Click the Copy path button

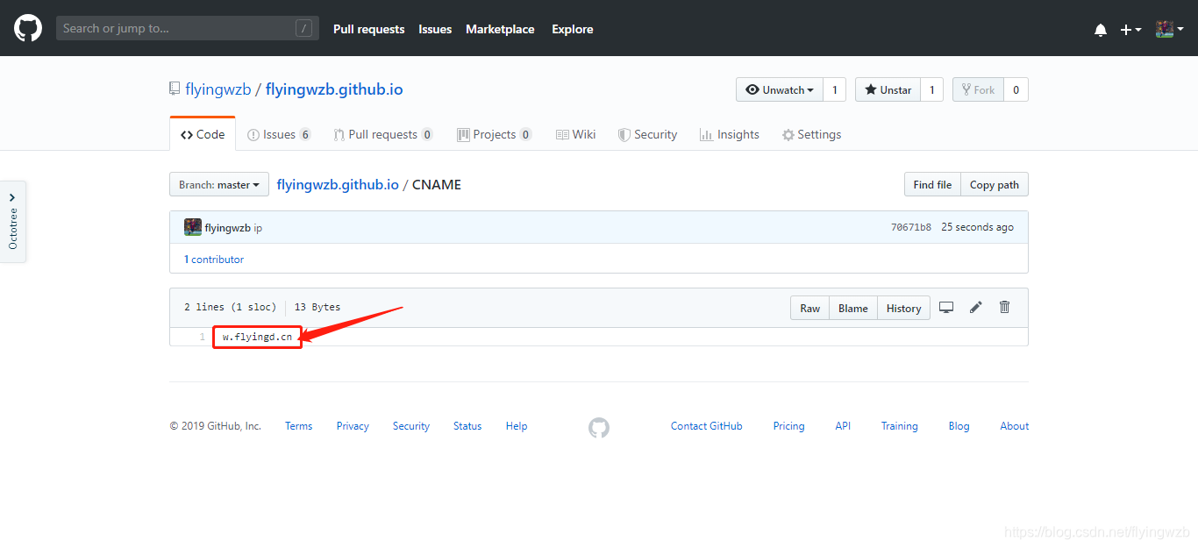[995, 184]
